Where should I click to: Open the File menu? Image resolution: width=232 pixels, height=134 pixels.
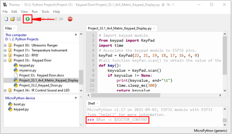point(5,12)
